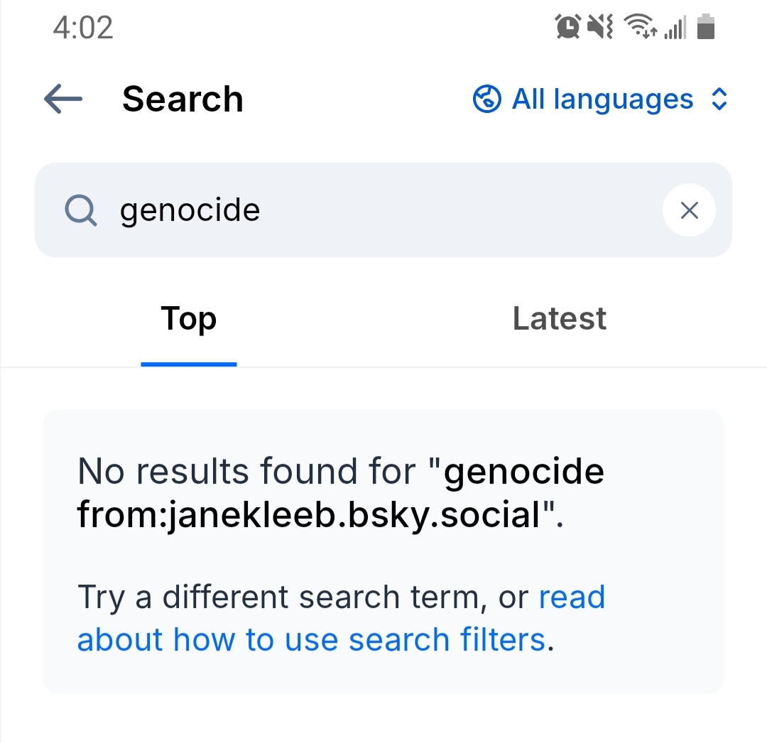
Task: Click the Search page title
Action: [183, 99]
